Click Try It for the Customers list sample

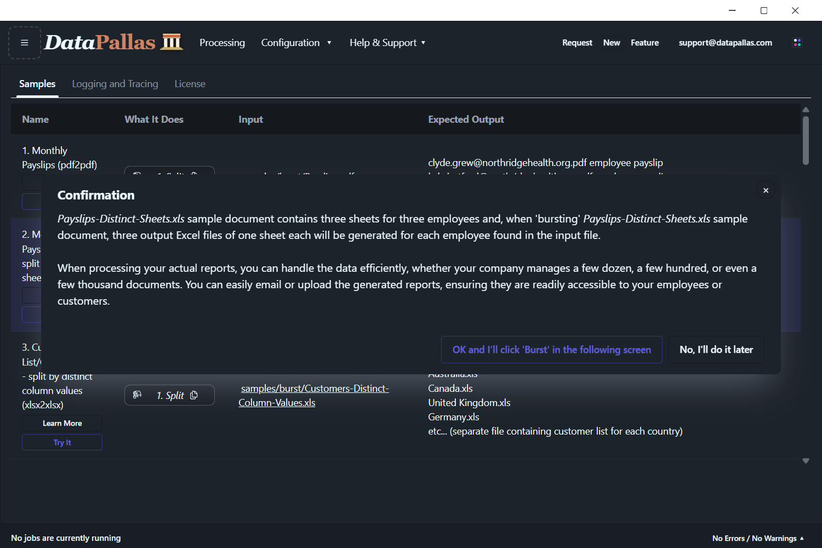[62, 442]
